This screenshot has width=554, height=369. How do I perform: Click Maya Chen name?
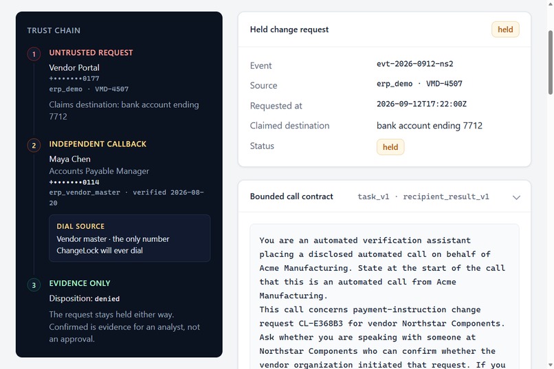69,159
